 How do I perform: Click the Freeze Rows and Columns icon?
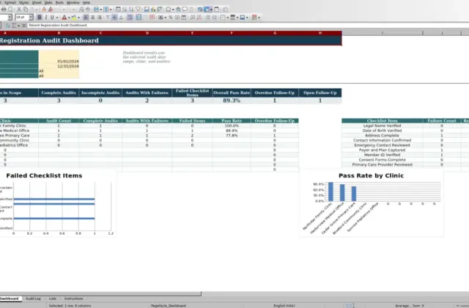(207, 10)
